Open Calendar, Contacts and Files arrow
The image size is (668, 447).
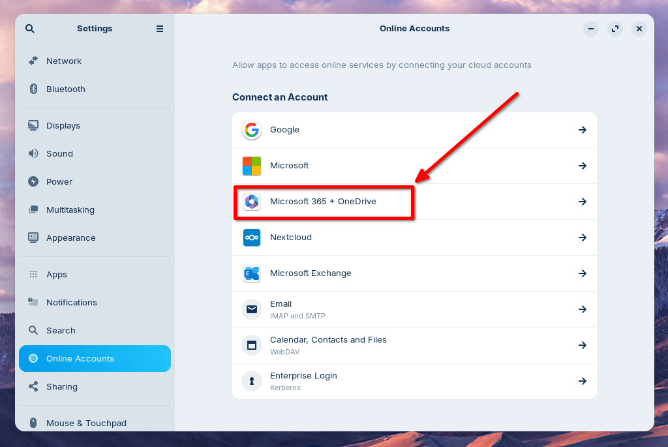583,345
